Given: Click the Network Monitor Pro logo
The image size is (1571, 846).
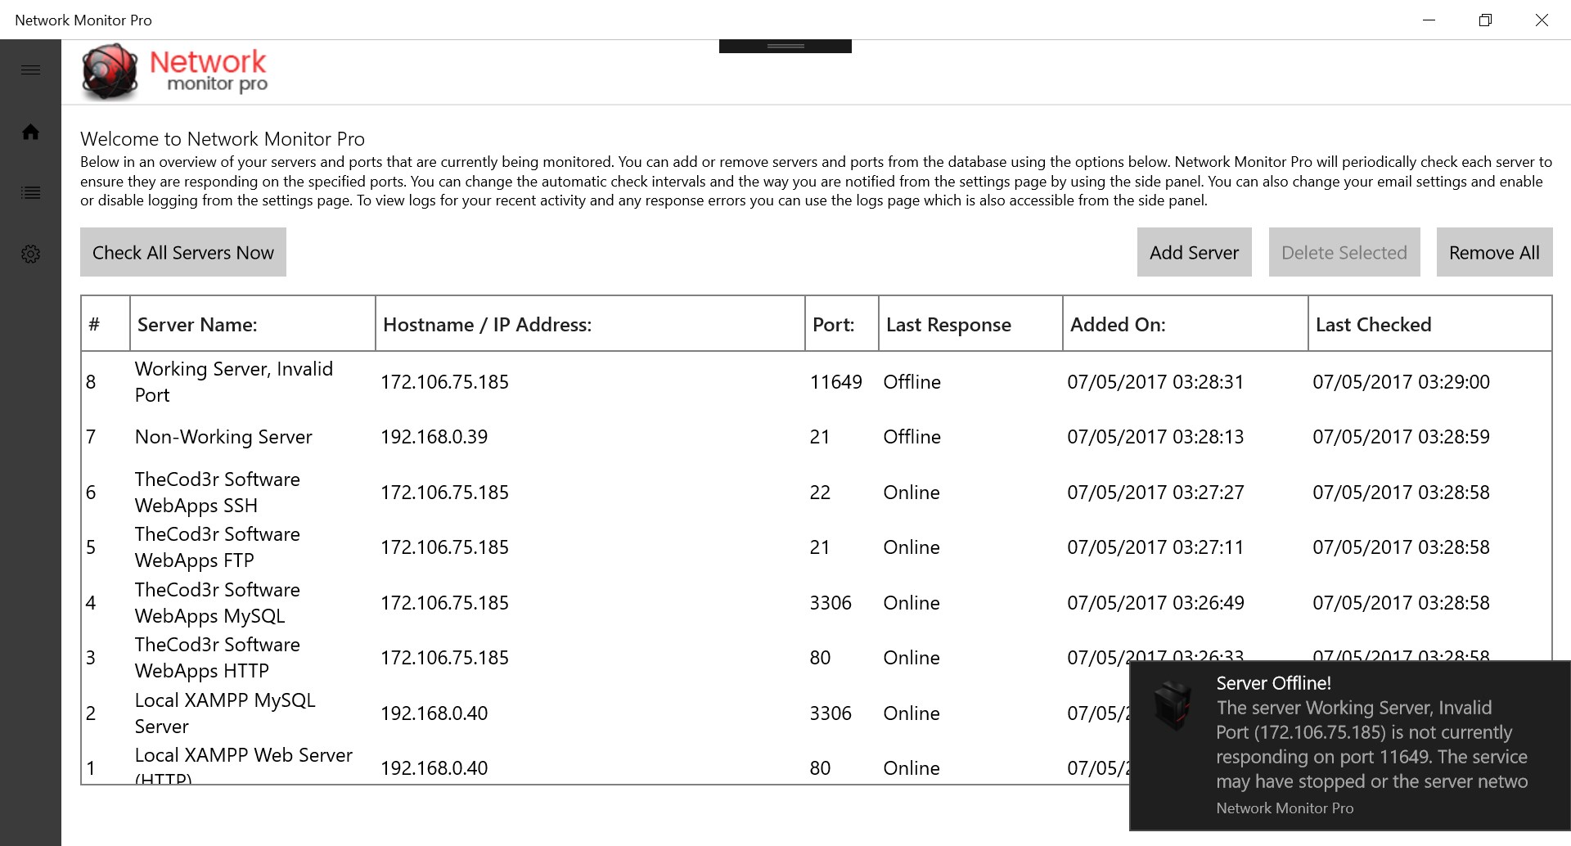Looking at the screenshot, I should click(x=174, y=72).
